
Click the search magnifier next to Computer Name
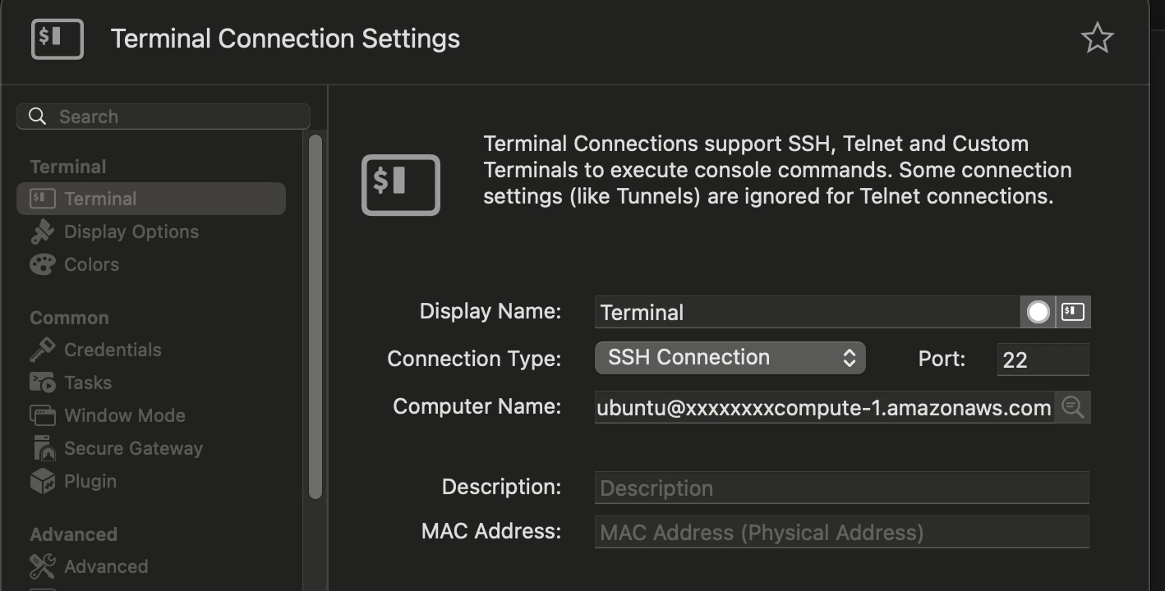1072,407
